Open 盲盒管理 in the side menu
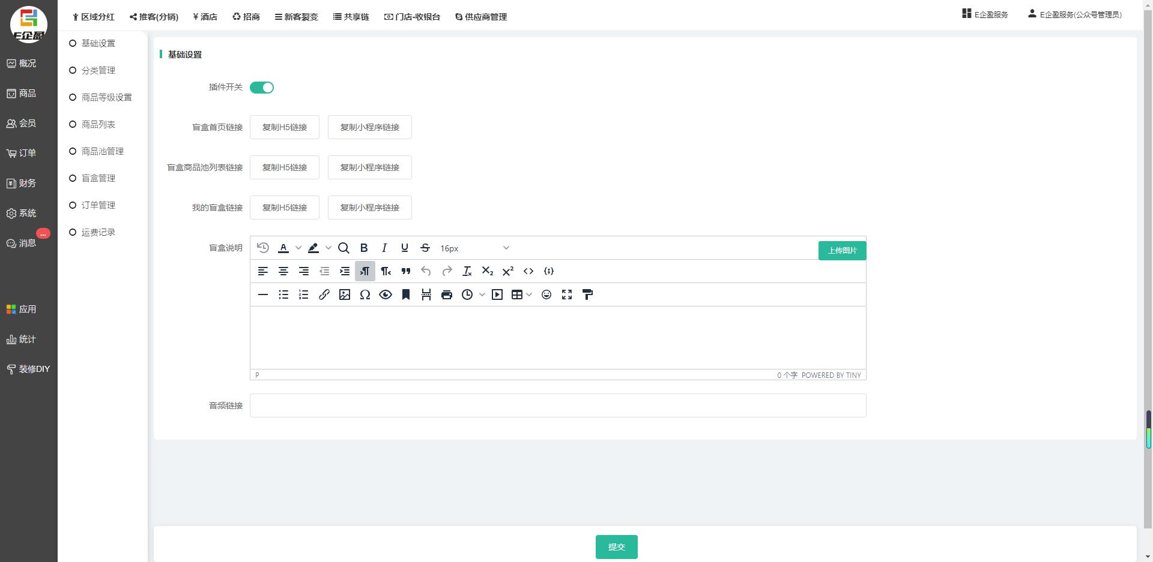The height and width of the screenshot is (562, 1153). [x=98, y=178]
